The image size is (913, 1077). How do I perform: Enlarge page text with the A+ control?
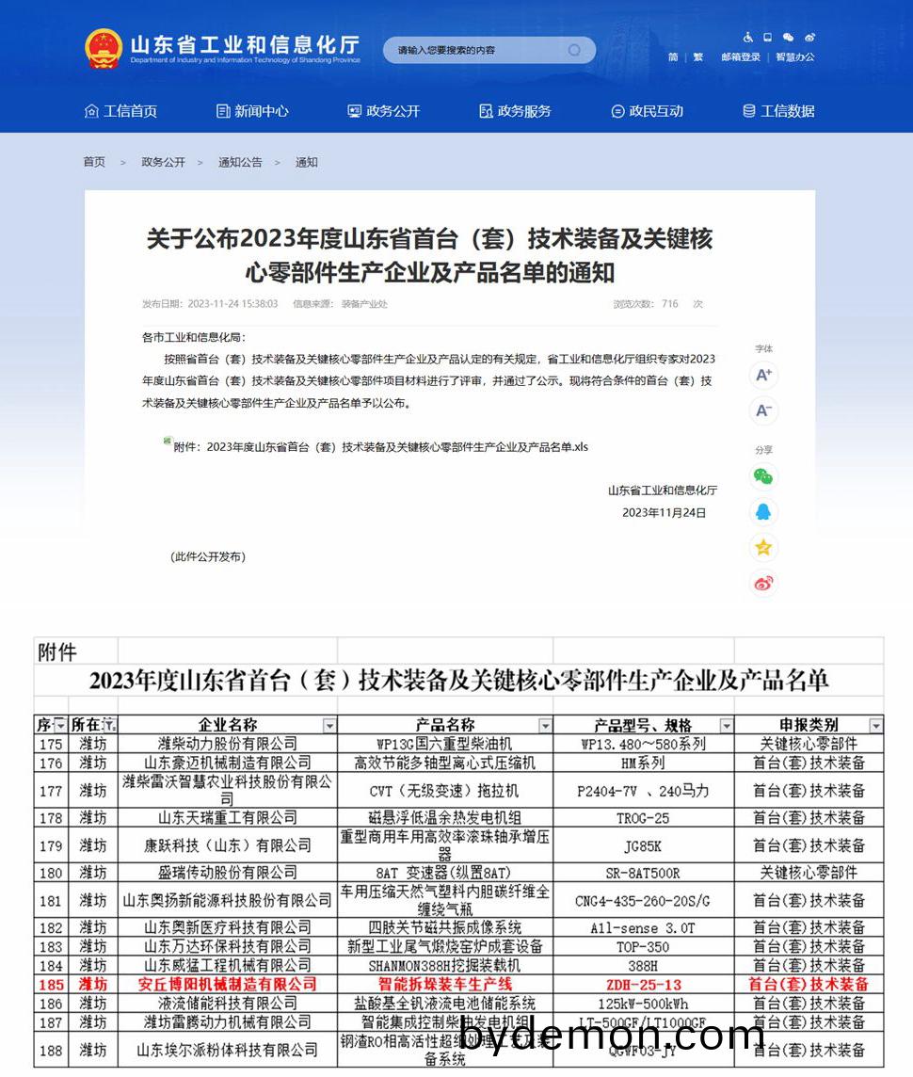coord(763,375)
